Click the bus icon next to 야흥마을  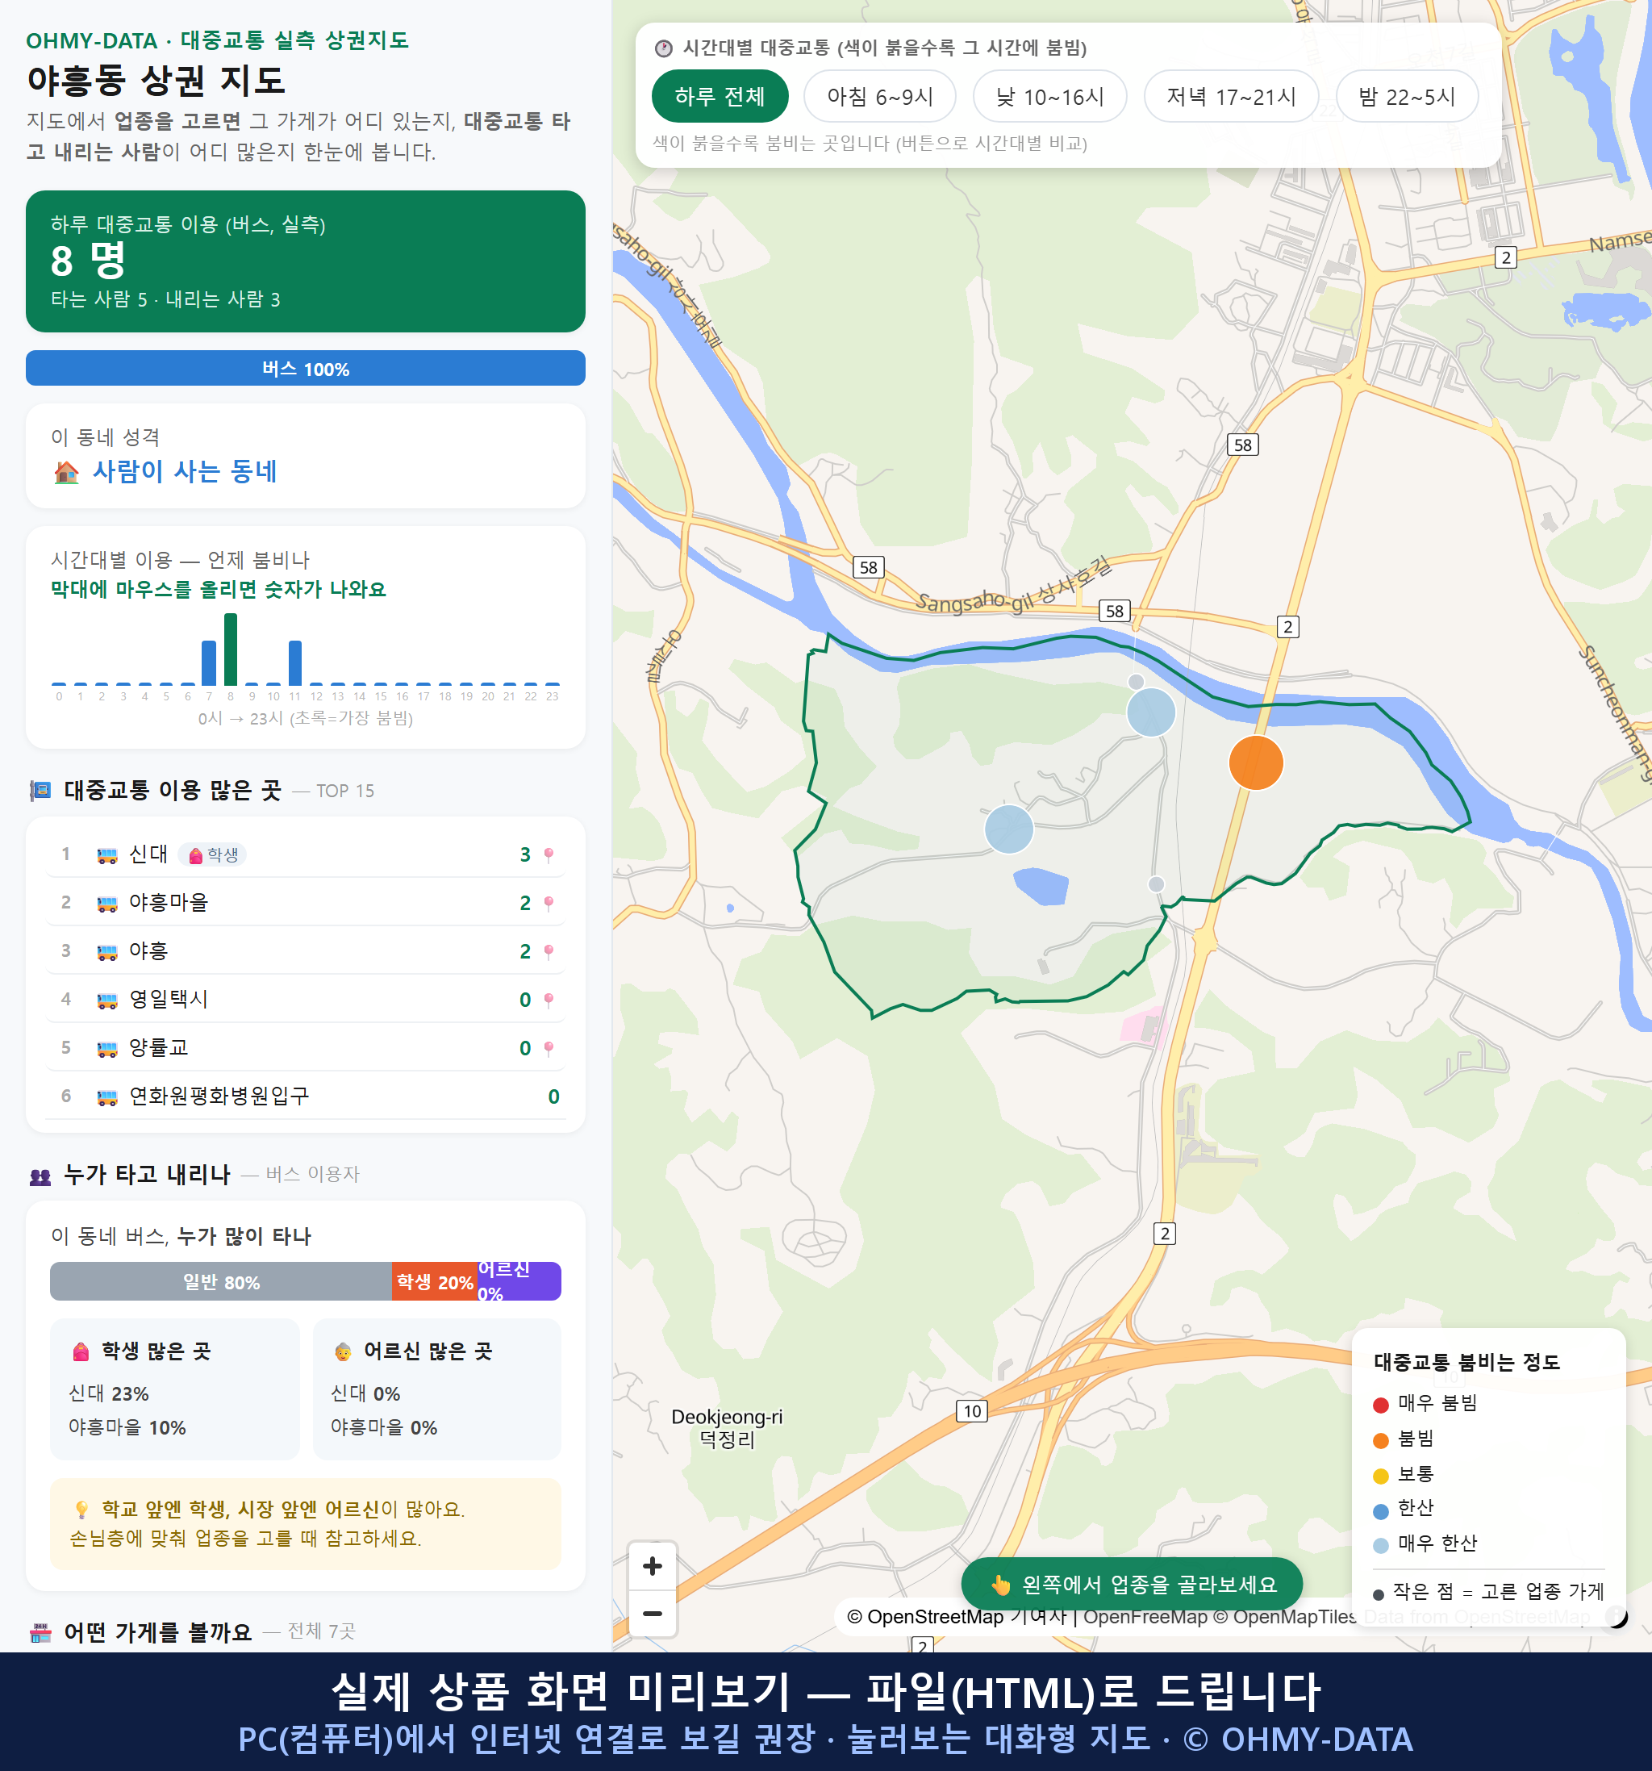[106, 904]
